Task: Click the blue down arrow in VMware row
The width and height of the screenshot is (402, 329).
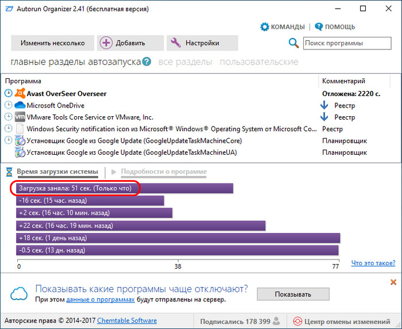Action: click(x=324, y=117)
